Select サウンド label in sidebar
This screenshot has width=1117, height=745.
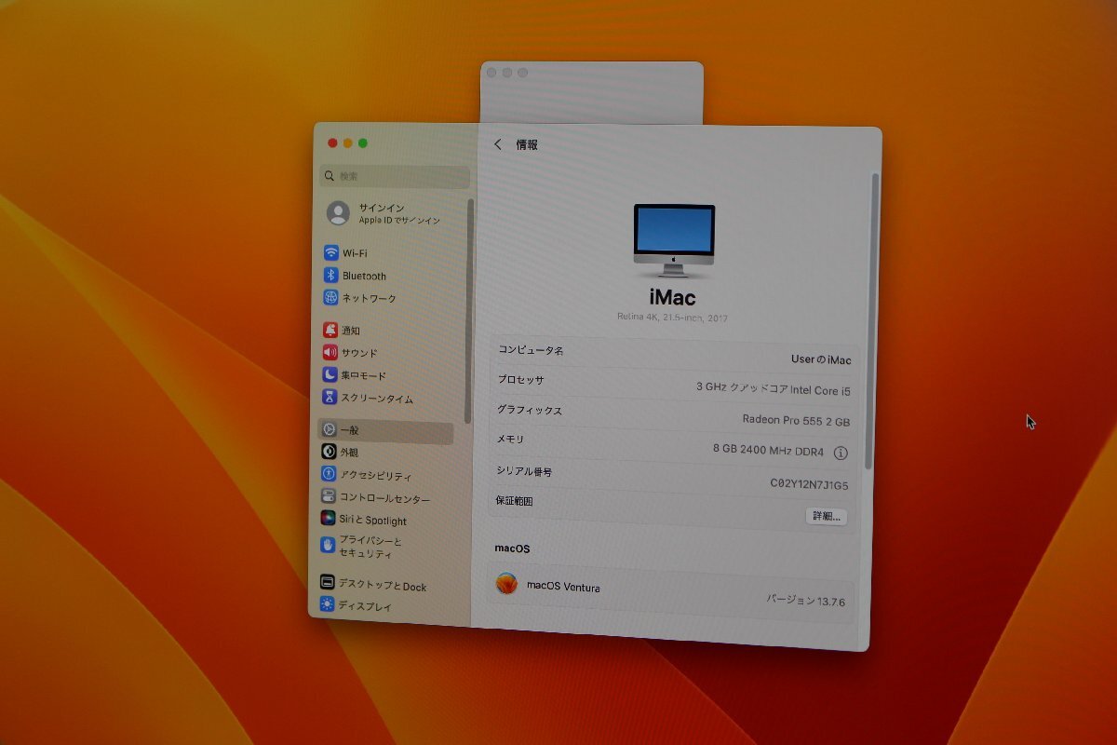pos(359,354)
